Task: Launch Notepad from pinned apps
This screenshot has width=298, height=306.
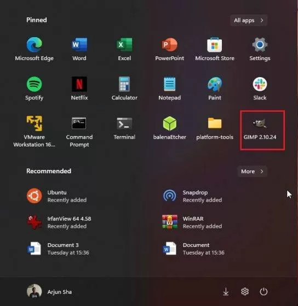Action: coord(169,89)
